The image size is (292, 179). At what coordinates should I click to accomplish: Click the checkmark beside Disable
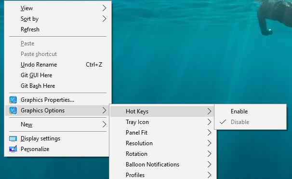tap(223, 122)
